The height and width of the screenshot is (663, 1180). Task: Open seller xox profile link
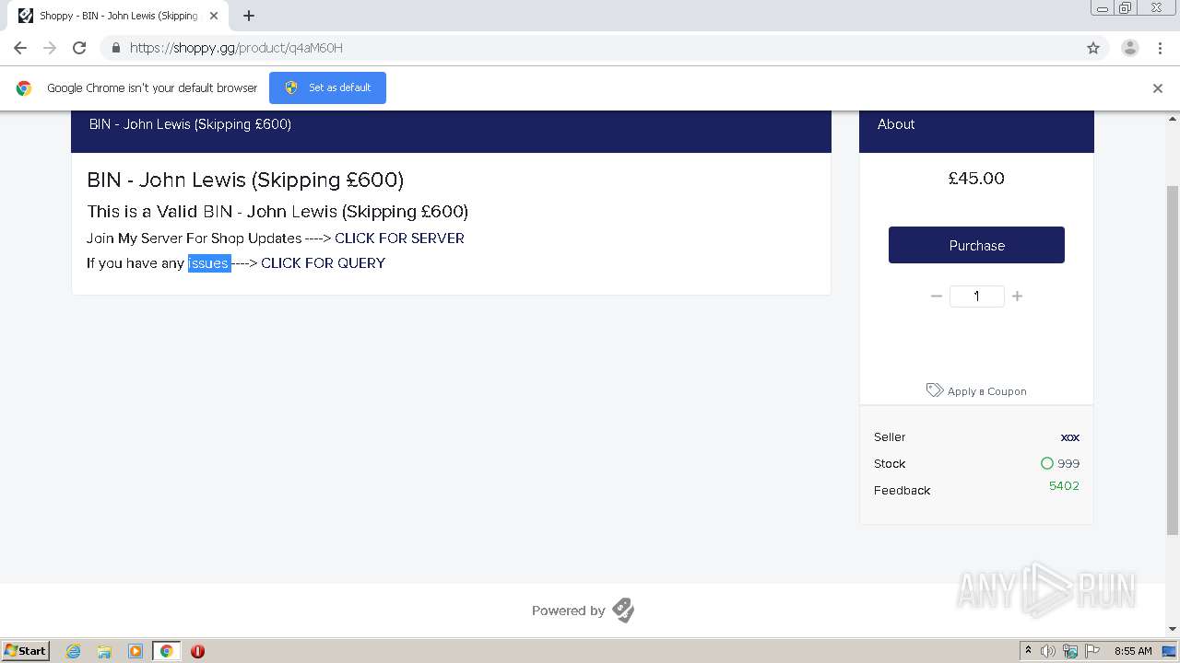pos(1069,437)
